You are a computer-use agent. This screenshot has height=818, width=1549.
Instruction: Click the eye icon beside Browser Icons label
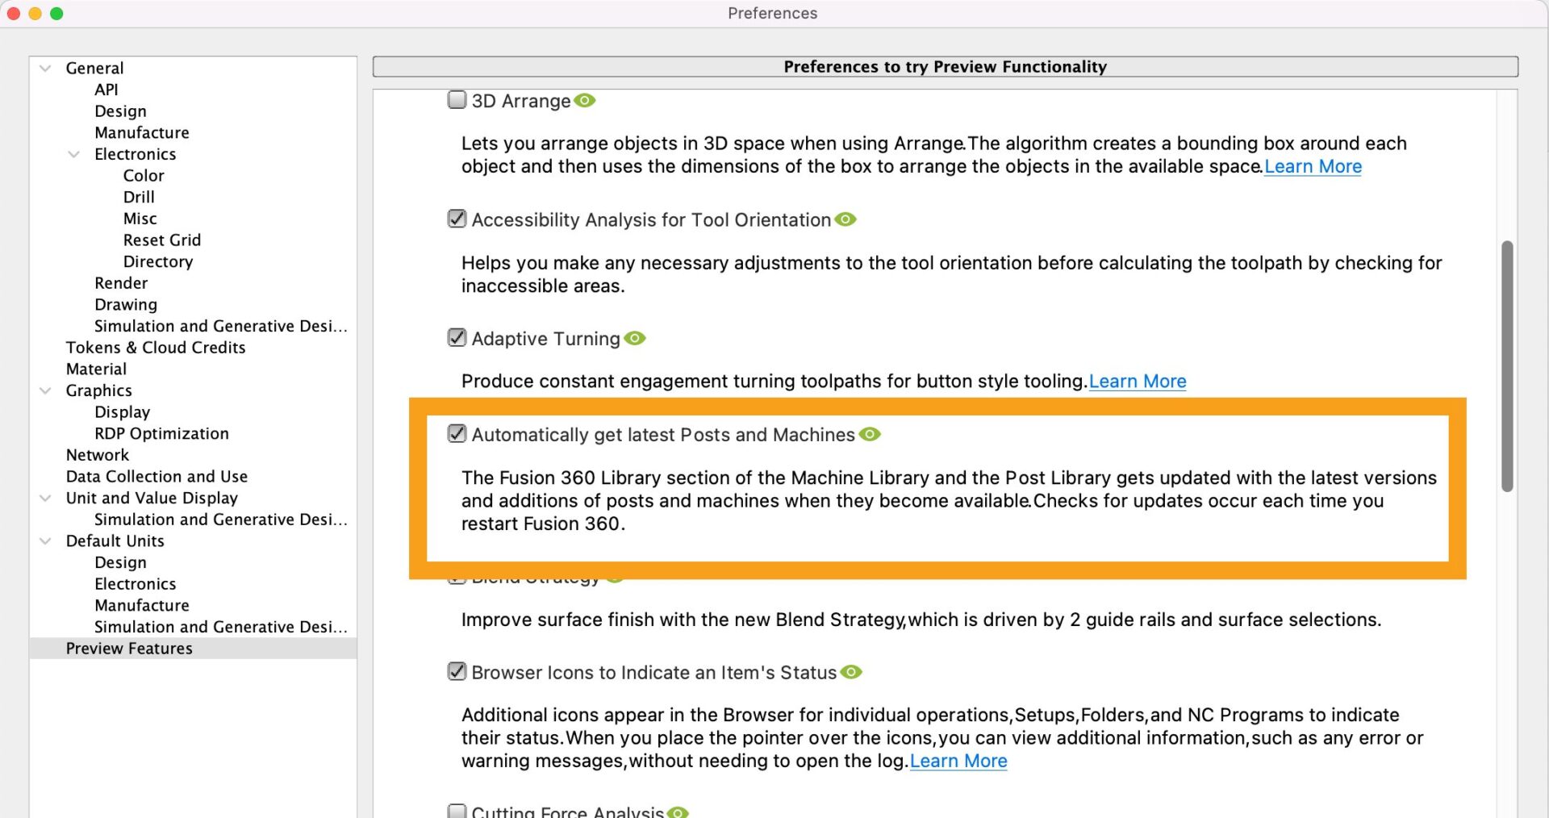(851, 672)
